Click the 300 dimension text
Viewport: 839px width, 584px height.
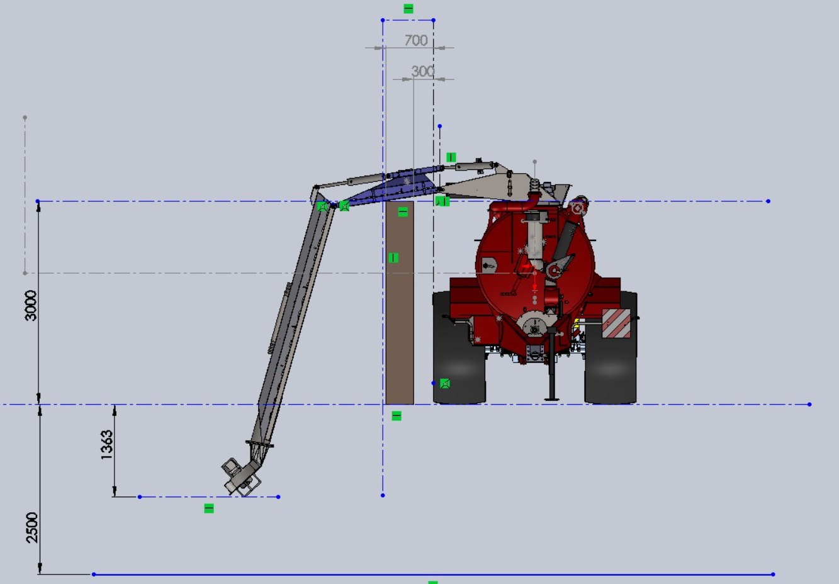tap(422, 72)
